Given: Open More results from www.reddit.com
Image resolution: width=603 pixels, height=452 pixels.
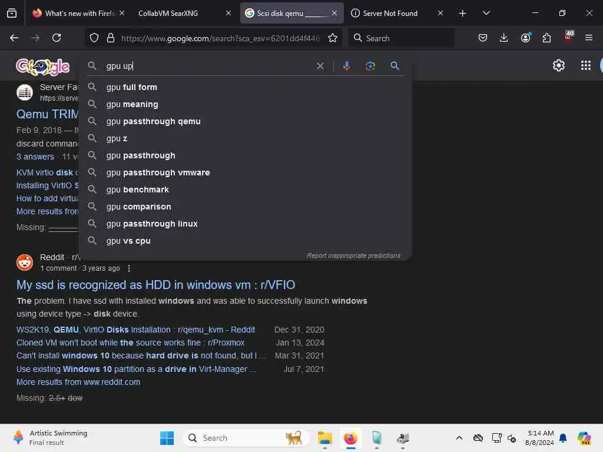Looking at the screenshot, I should 78,382.
